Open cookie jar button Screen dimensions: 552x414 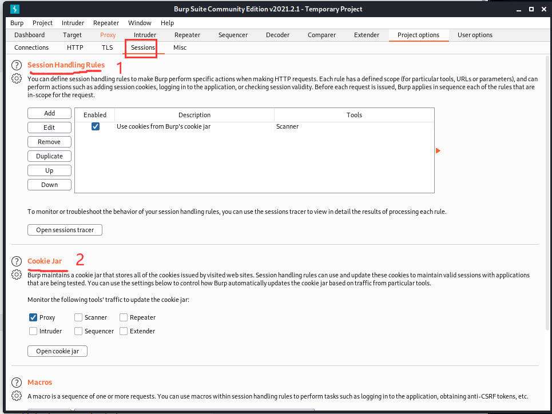tap(57, 351)
